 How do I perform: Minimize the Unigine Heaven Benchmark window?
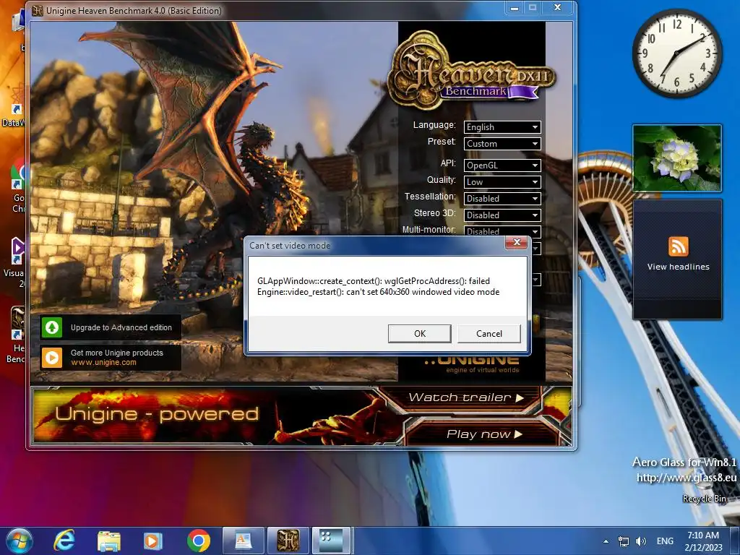(x=515, y=8)
